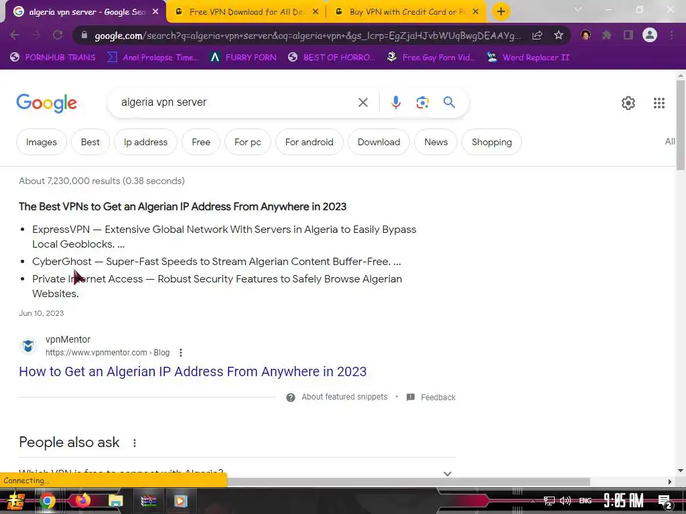Share this page from the address bar
Viewport: 686px width, 514px height.
tap(537, 35)
